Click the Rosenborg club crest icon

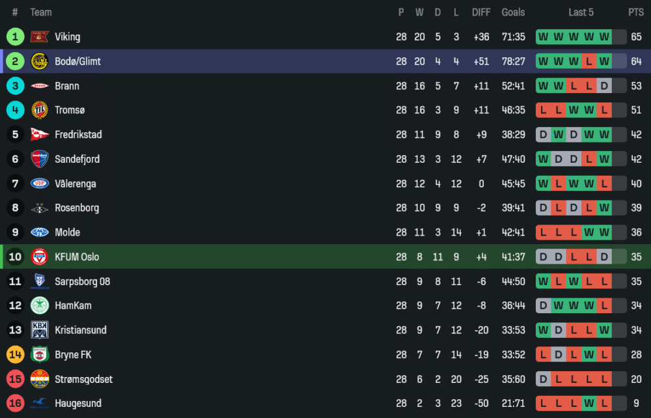(x=40, y=208)
